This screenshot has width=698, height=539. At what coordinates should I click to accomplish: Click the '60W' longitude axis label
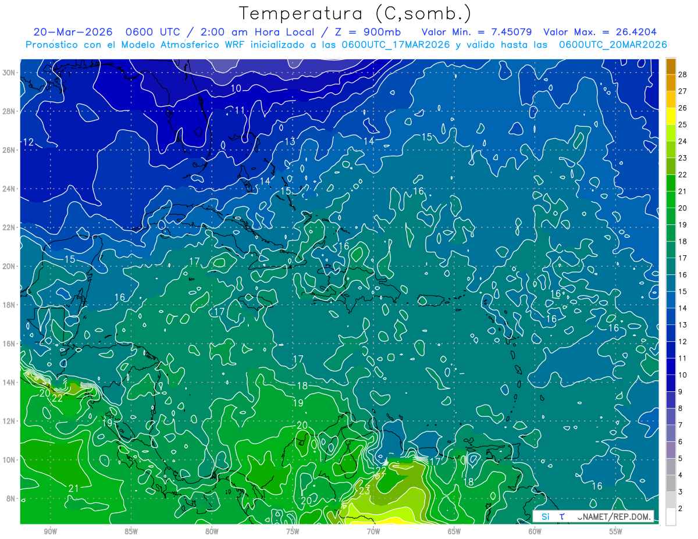pos(535,531)
